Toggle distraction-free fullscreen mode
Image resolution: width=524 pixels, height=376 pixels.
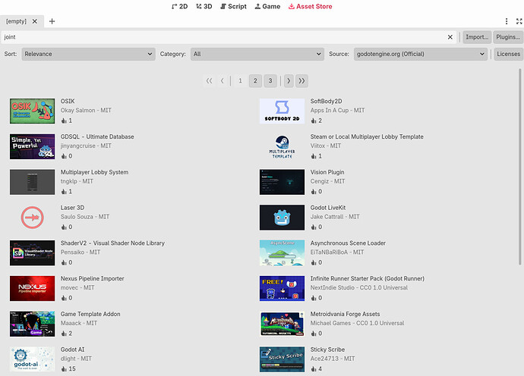pos(519,21)
